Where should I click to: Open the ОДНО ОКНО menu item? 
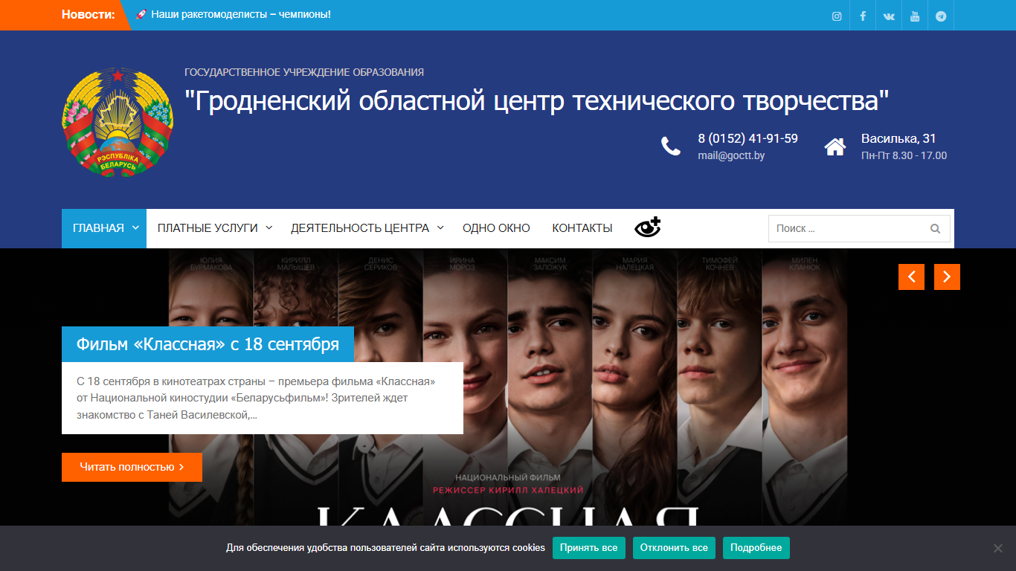pos(496,228)
